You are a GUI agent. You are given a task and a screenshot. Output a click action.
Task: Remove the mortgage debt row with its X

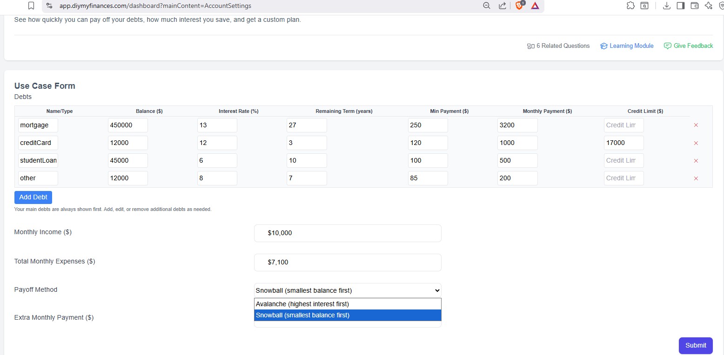(696, 125)
